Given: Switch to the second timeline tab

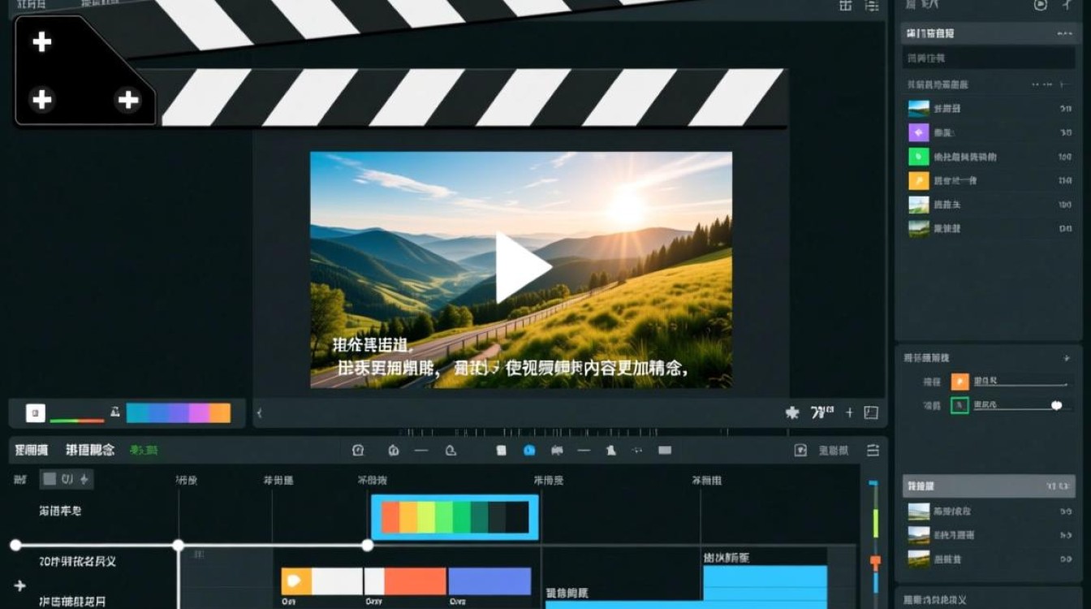Looking at the screenshot, I should coord(90,450).
